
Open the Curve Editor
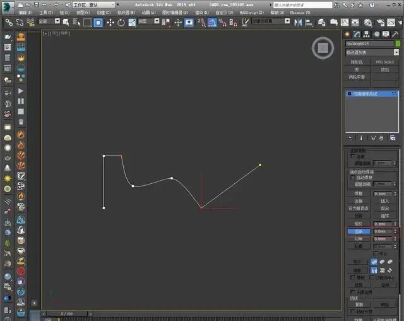pos(344,23)
